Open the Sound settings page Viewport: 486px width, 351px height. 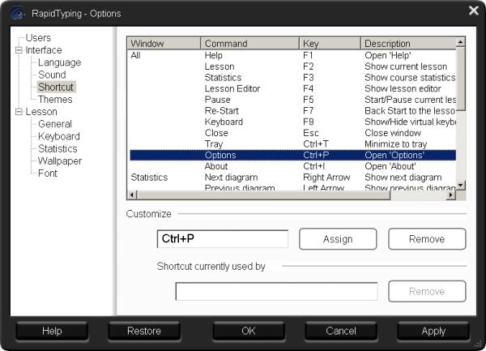coord(52,75)
